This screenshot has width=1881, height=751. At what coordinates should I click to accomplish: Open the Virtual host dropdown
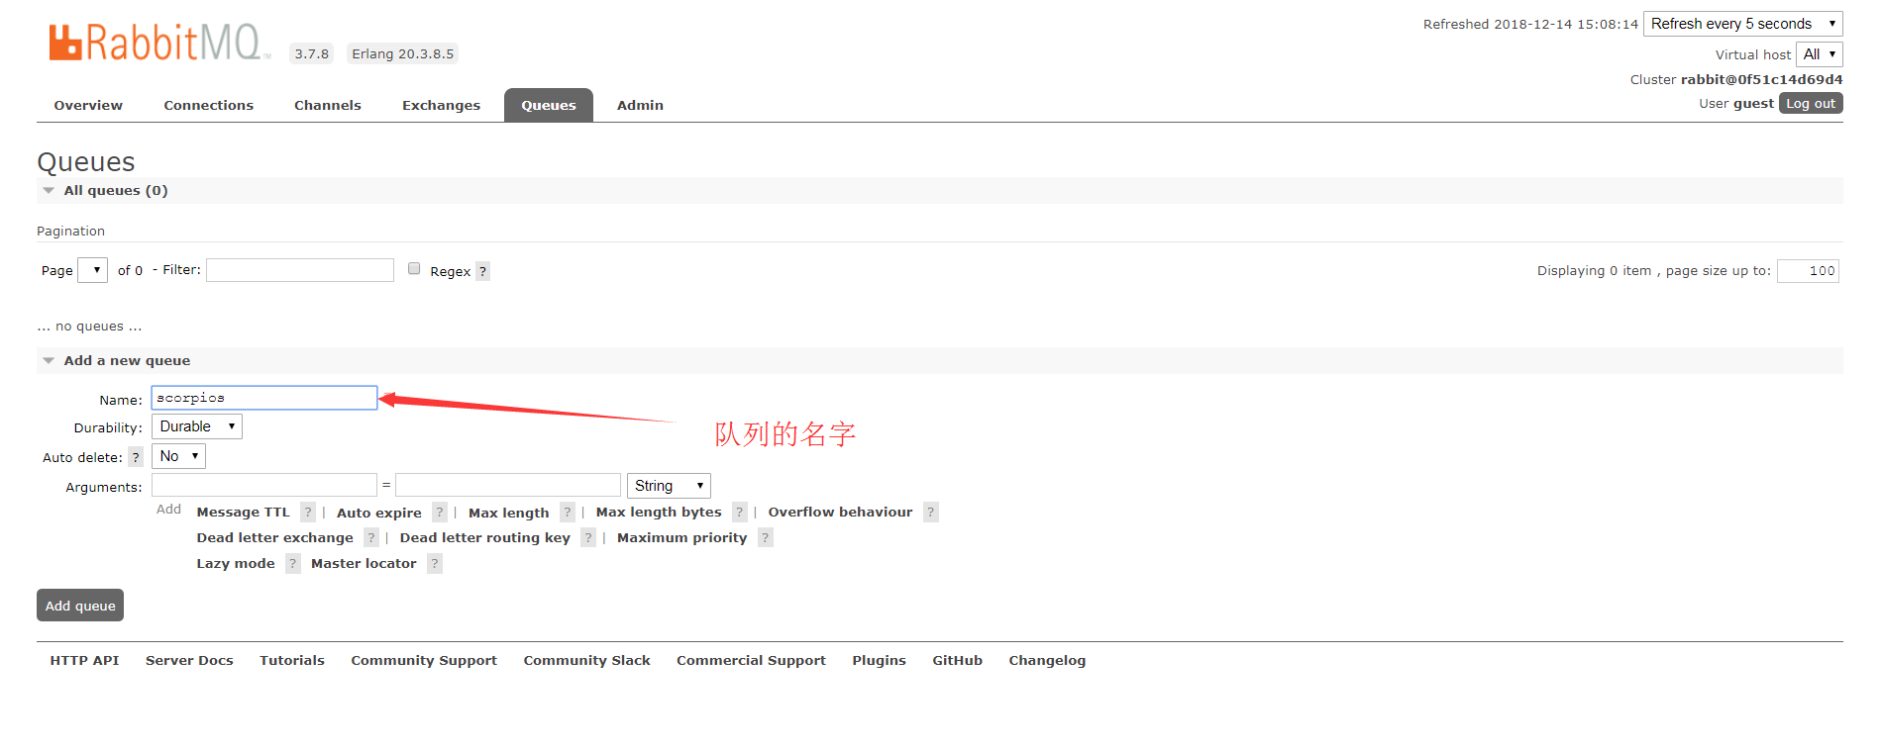coord(1819,54)
